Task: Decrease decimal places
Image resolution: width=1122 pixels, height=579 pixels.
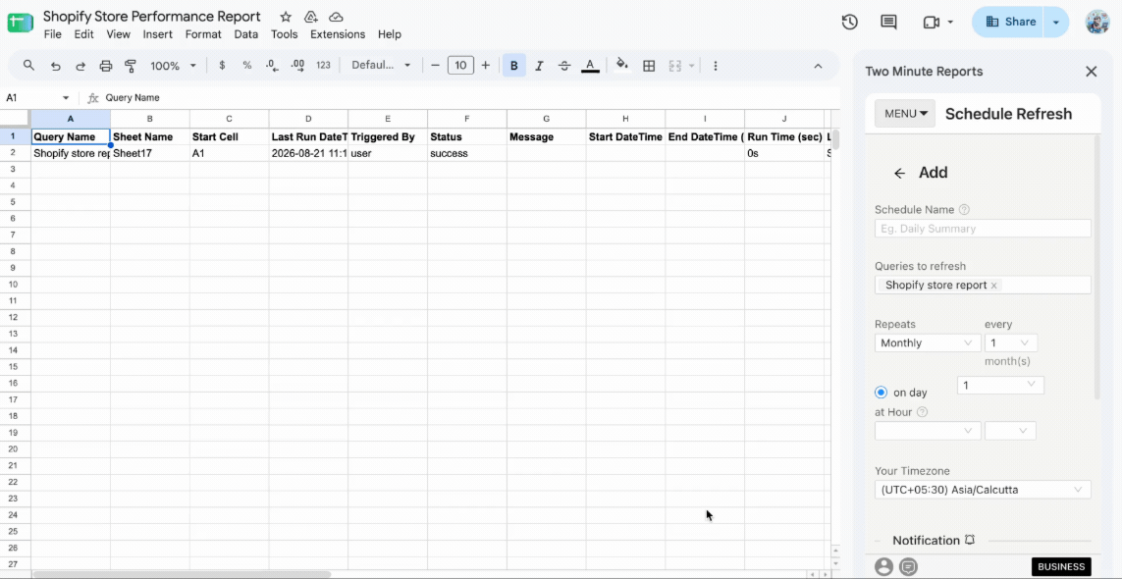Action: click(x=272, y=65)
